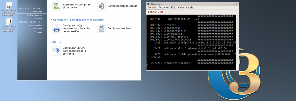The image size is (296, 101).
Task: Open the sound configuration speaker icon
Action: pos(101,6)
